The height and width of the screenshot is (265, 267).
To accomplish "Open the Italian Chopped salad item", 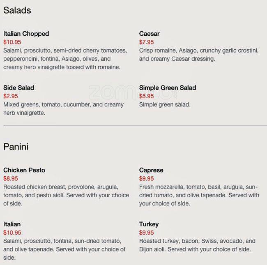I will point(26,34).
